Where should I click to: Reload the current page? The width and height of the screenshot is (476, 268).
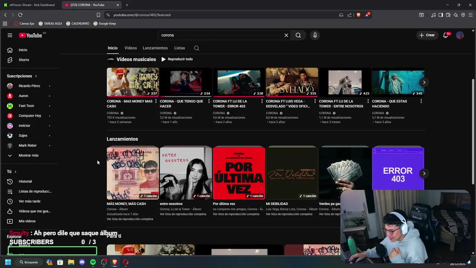[x=20, y=15]
